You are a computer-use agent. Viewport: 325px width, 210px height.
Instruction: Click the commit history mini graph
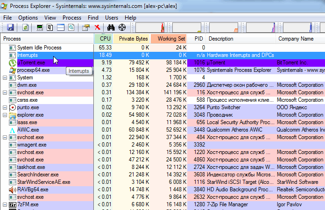[187, 28]
